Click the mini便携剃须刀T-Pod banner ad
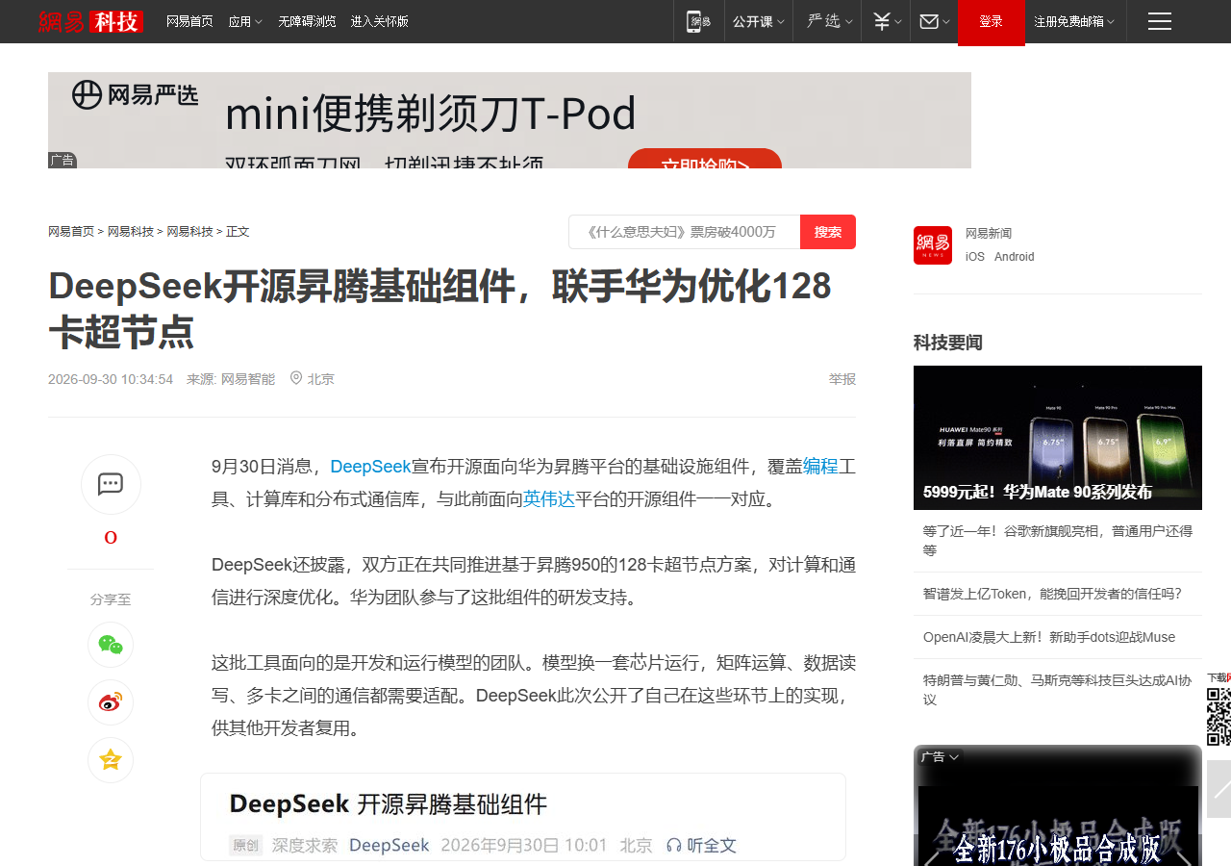Viewport: 1231px width, 866px height. [x=510, y=120]
